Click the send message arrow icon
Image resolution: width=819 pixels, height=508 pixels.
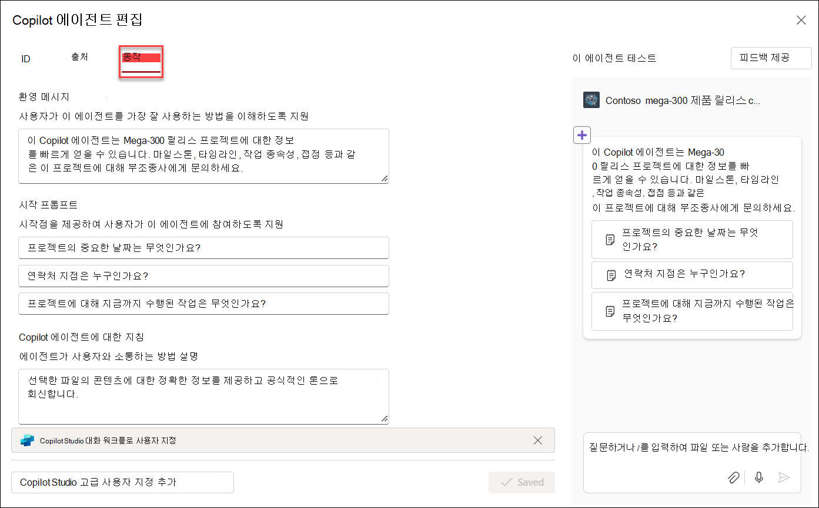[x=784, y=477]
